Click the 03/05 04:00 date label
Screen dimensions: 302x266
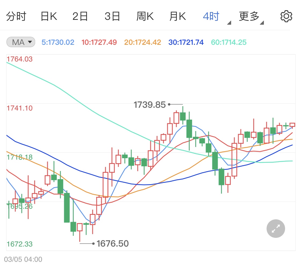pos(23,260)
